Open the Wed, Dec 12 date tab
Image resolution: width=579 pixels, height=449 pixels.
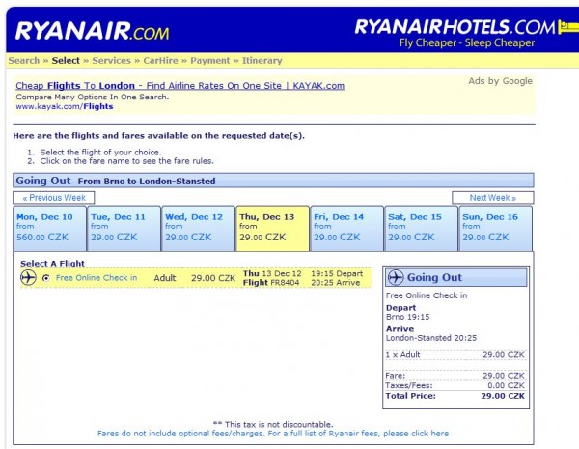pyautogui.click(x=198, y=229)
